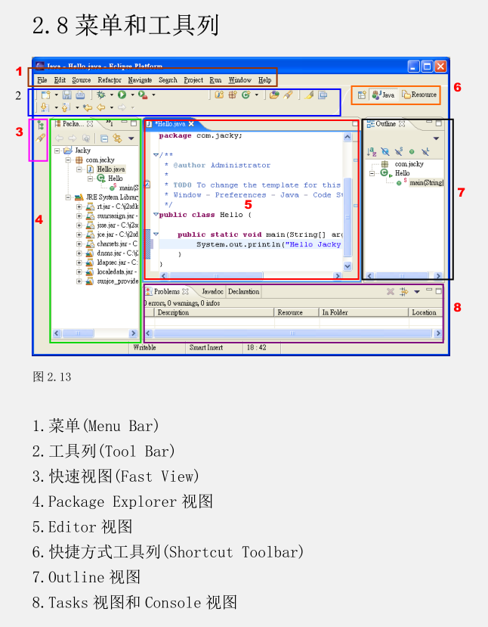Select the *Hello.java editor tab
488x627 pixels.
tap(170, 124)
